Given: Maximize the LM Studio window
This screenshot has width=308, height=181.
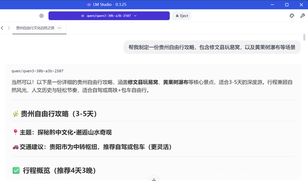Looking at the screenshot, I should click(287, 4).
